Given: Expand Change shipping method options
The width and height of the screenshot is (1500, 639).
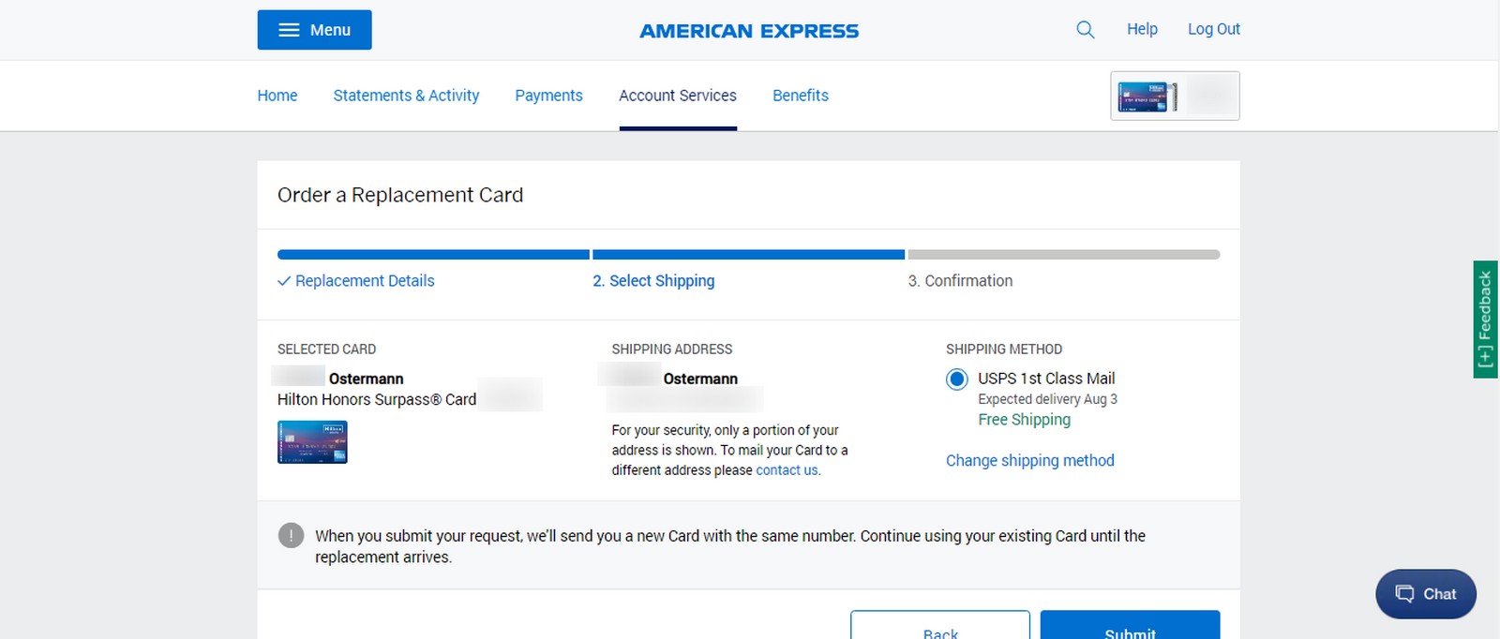Looking at the screenshot, I should pos(1029,460).
